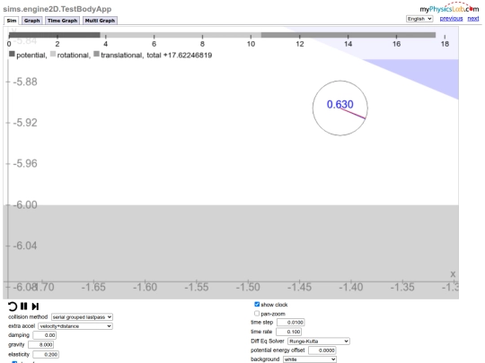This screenshot has width=485, height=363.
Task: Click the time rate input field
Action: [288, 332]
